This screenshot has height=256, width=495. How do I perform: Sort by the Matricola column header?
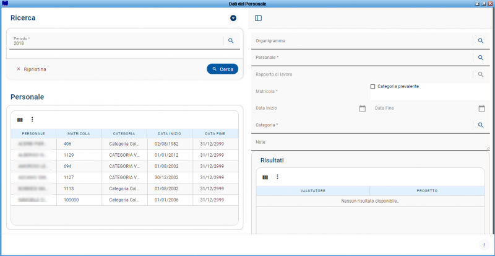pos(79,133)
